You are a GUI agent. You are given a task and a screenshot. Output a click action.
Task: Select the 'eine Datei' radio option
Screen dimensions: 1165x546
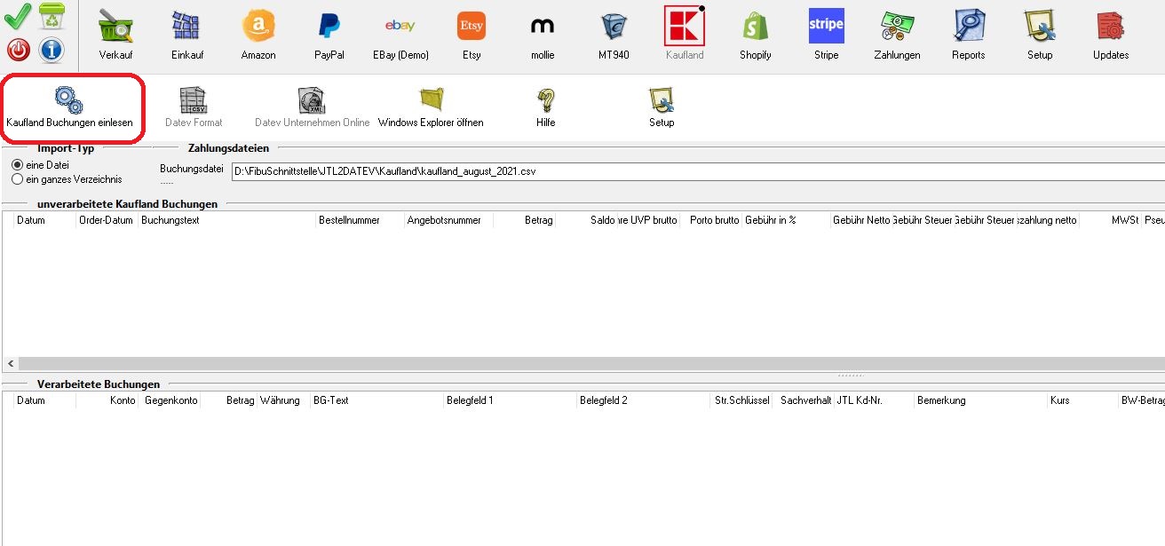tap(18, 165)
